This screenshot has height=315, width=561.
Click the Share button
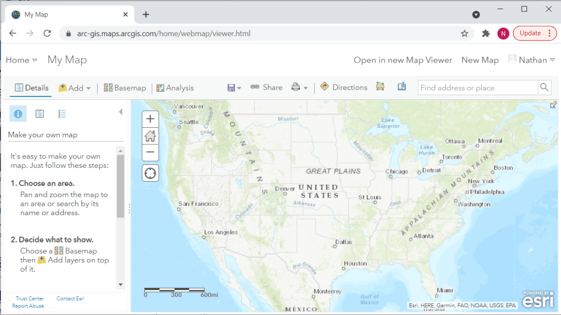pyautogui.click(x=267, y=88)
